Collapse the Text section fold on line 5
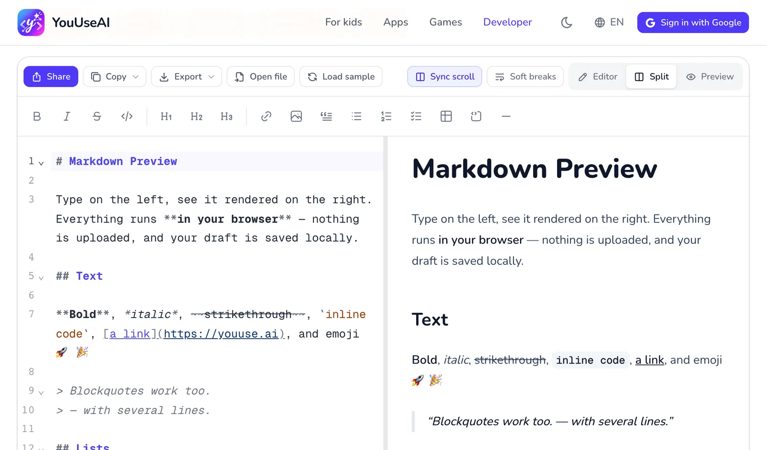The width and height of the screenshot is (767, 450). click(41, 278)
